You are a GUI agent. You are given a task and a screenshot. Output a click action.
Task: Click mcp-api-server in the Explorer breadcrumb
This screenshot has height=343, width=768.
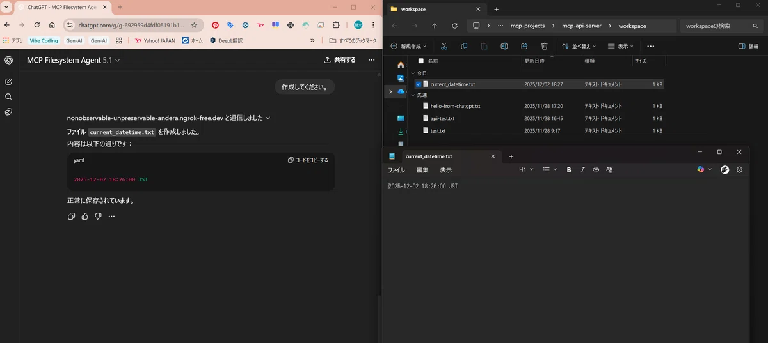[582, 26]
